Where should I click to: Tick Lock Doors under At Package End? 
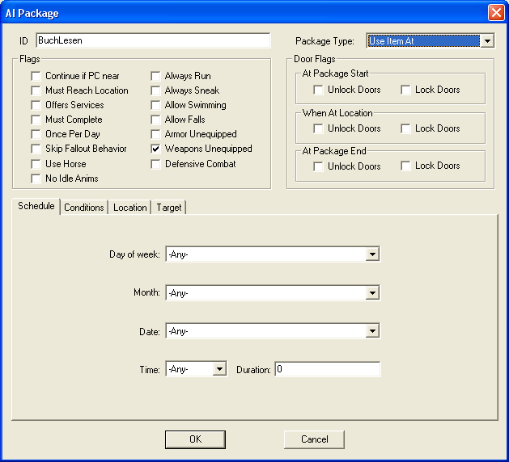point(406,166)
